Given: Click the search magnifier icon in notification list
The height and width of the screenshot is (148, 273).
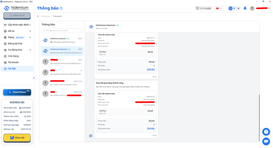Looking at the screenshot, I should (44, 31).
